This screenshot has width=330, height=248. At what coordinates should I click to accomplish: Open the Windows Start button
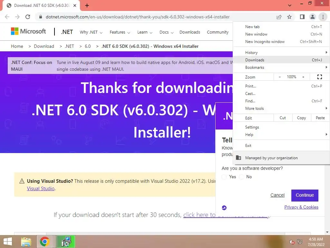tap(8, 242)
